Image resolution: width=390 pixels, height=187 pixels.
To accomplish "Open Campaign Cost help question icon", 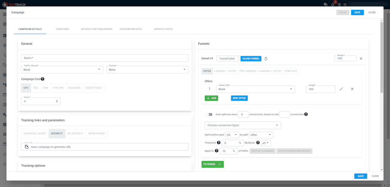I will (x=43, y=79).
